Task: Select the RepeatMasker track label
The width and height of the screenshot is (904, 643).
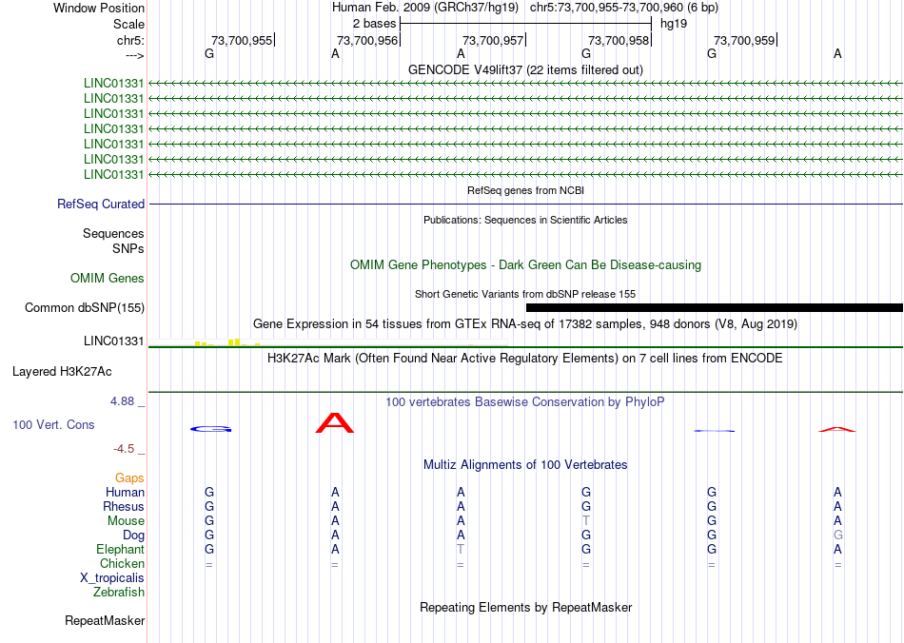Action: 105,620
